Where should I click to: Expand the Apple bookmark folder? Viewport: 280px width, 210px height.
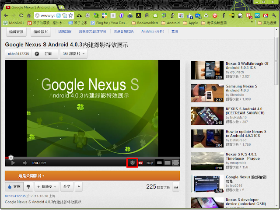click(191, 23)
